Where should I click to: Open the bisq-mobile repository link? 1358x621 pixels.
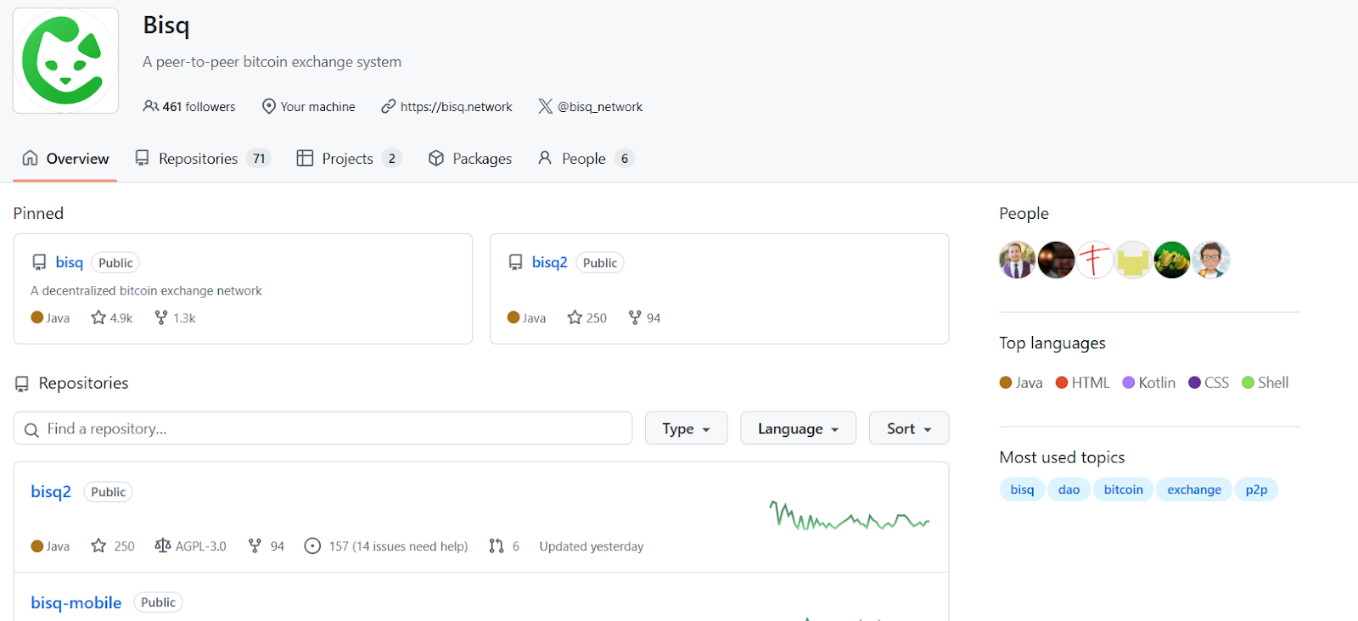pos(76,602)
